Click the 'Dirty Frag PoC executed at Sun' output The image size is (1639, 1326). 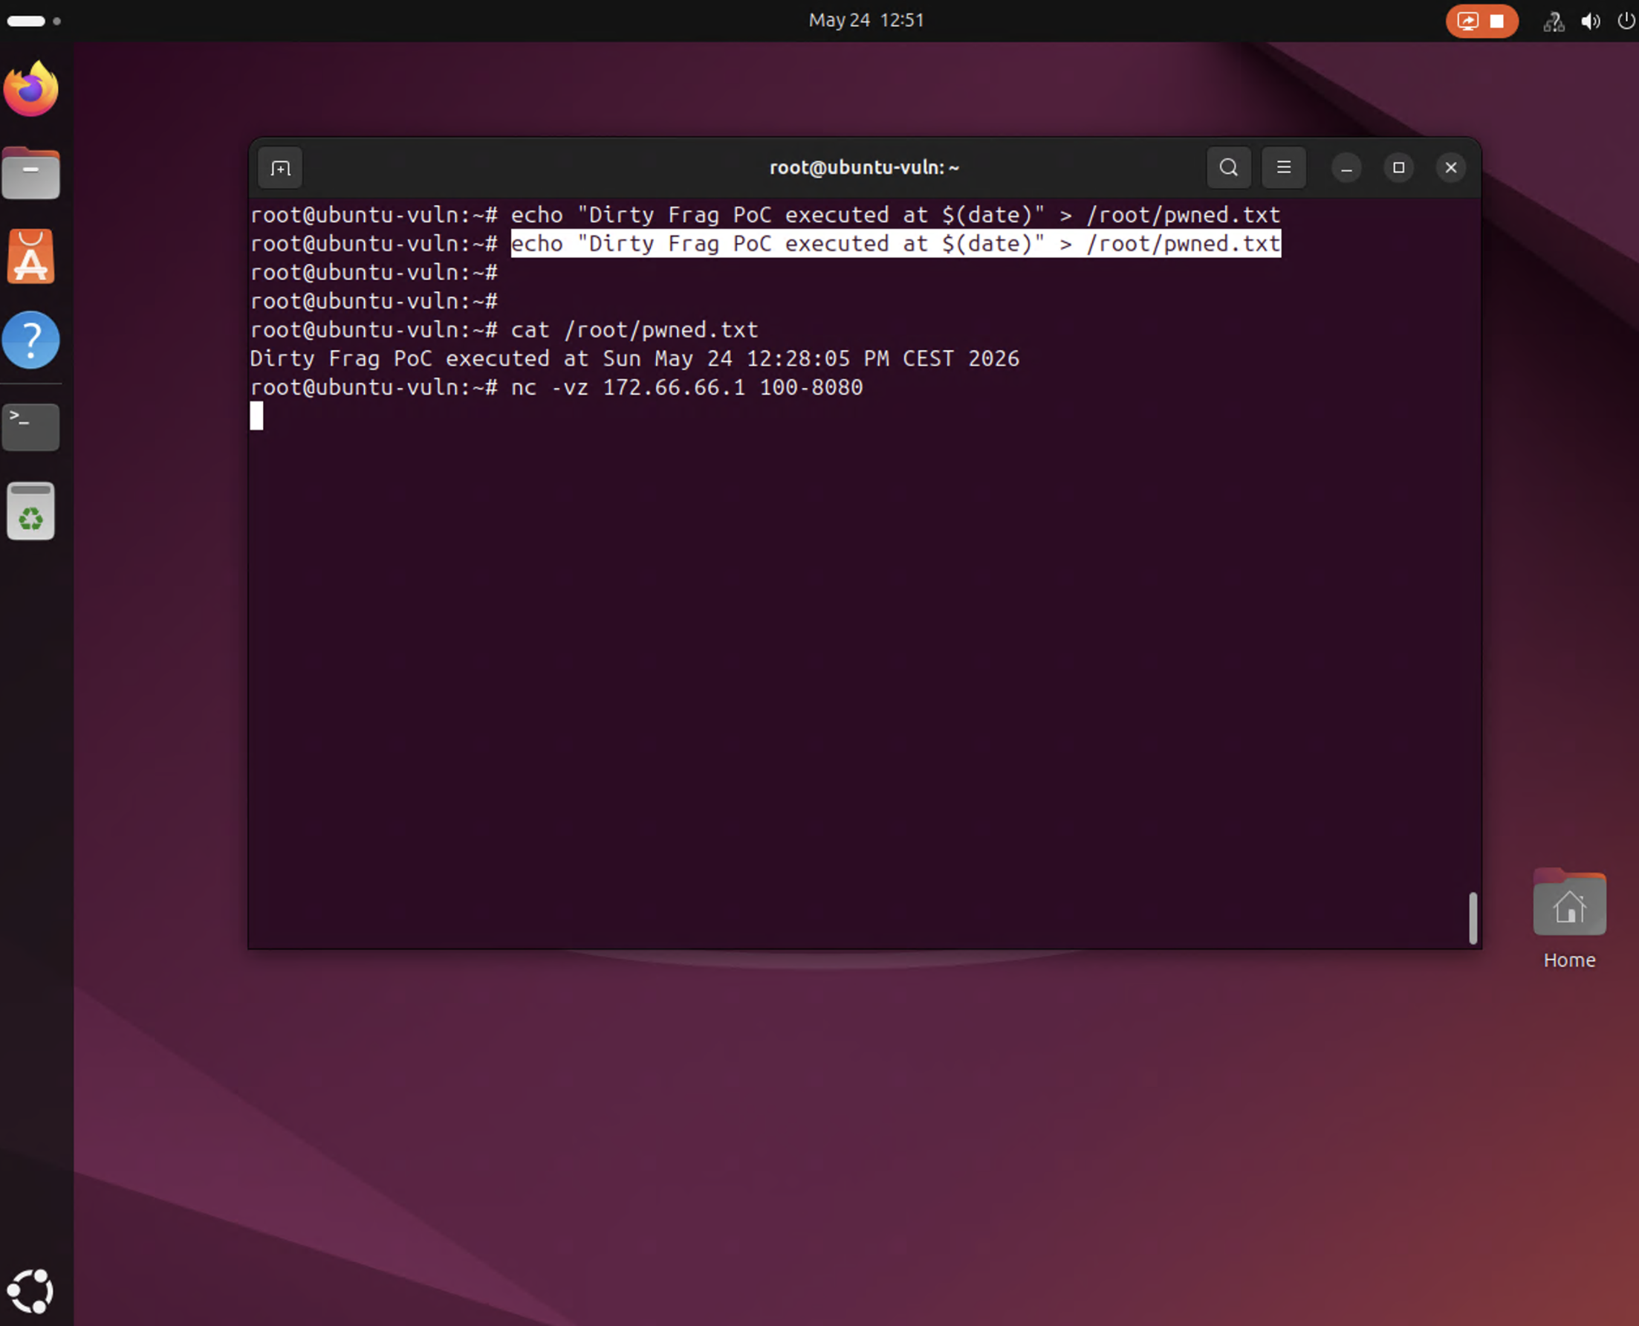pos(634,359)
